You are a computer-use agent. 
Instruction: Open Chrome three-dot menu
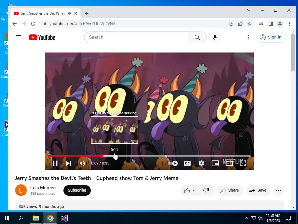click(x=289, y=24)
